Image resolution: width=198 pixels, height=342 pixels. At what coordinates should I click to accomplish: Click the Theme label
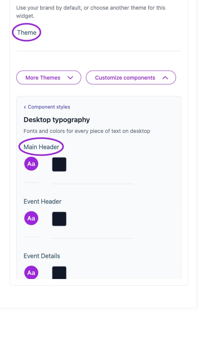[x=27, y=32]
